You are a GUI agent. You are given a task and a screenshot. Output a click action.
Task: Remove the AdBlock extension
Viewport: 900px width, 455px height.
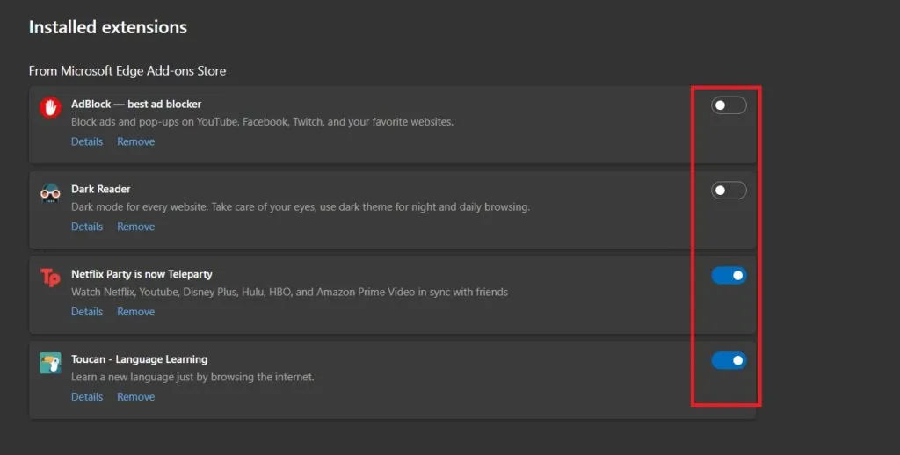click(135, 141)
